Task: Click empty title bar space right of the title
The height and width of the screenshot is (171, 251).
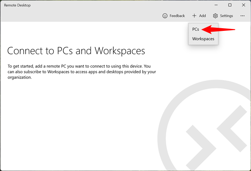Action: [116, 5]
